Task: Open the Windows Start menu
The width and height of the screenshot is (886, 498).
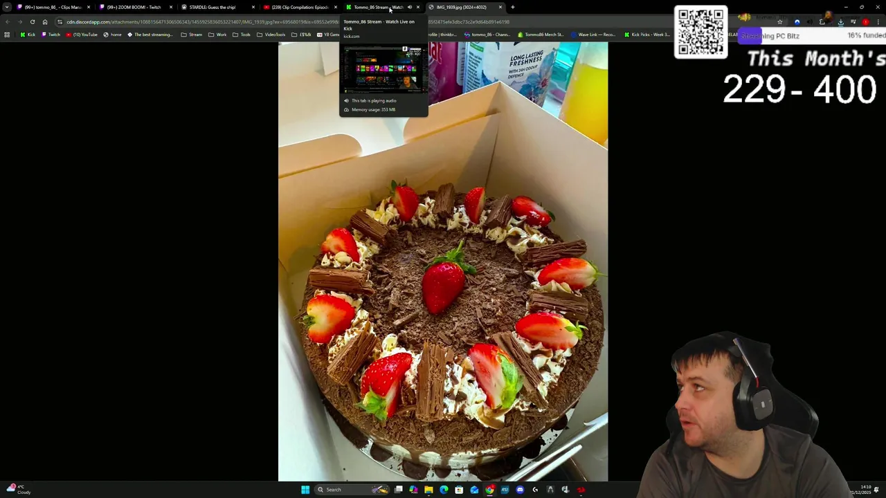Action: pyautogui.click(x=305, y=490)
